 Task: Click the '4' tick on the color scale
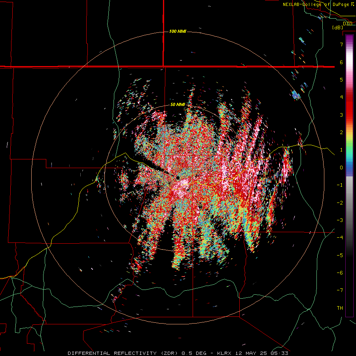coord(341,97)
